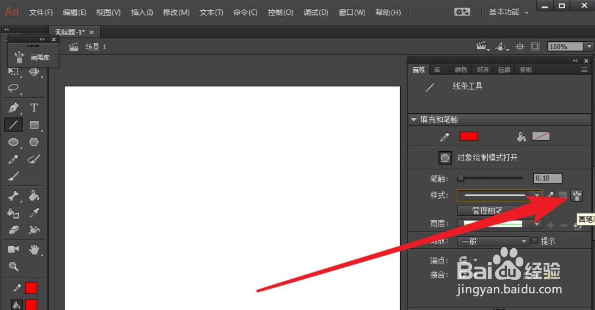The width and height of the screenshot is (595, 310).
Task: Center the stage with crosshair icon
Action: [x=520, y=46]
